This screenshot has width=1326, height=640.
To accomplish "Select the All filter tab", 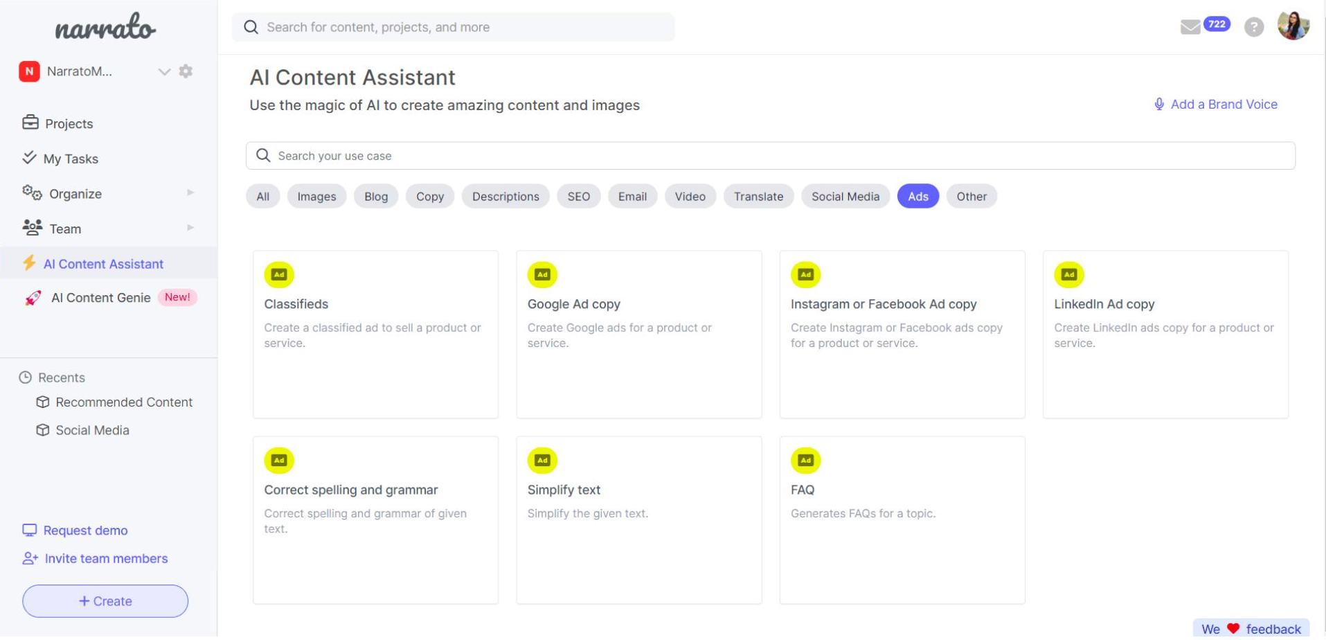I will (x=263, y=197).
